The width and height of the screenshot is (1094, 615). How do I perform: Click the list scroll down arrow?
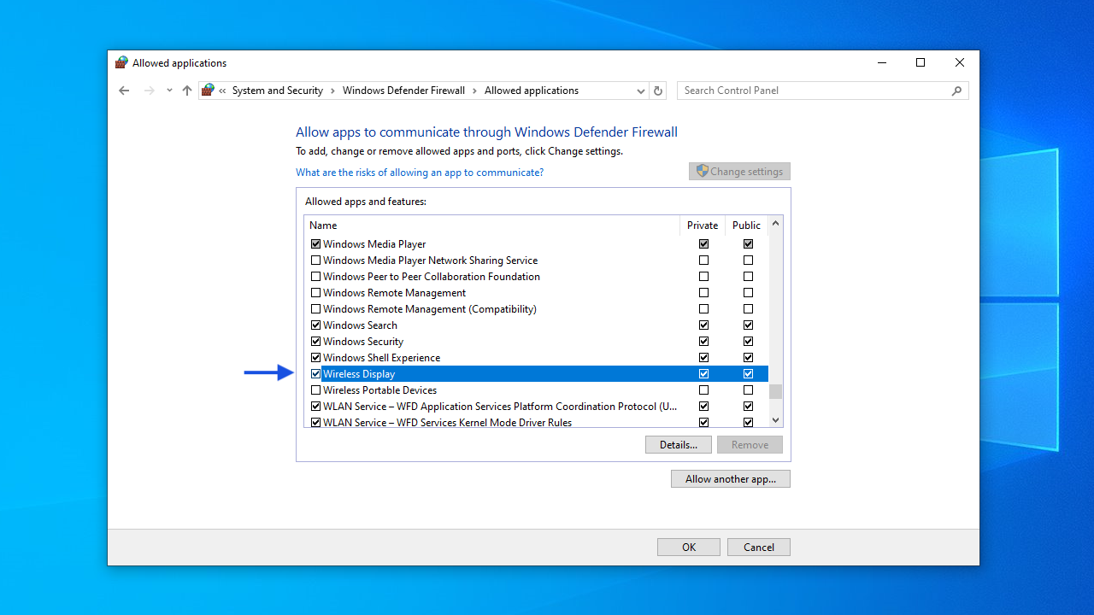click(776, 419)
